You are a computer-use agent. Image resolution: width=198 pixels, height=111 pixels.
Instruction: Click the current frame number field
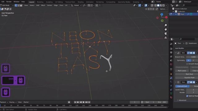[x=135, y=102]
